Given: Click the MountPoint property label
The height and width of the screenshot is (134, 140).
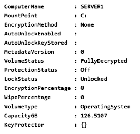Looking at the screenshot, I should [21, 16].
